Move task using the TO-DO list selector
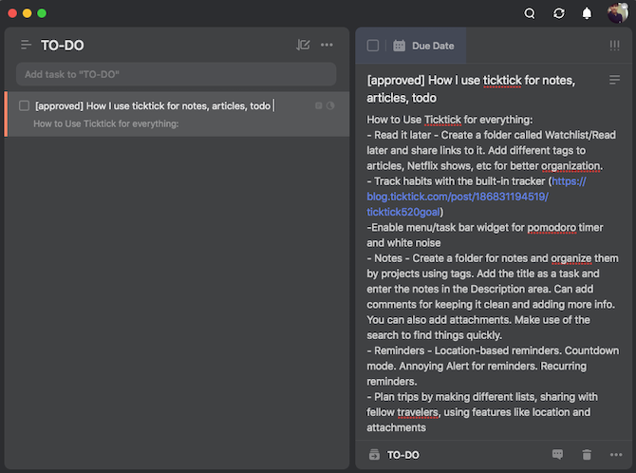 tap(396, 455)
